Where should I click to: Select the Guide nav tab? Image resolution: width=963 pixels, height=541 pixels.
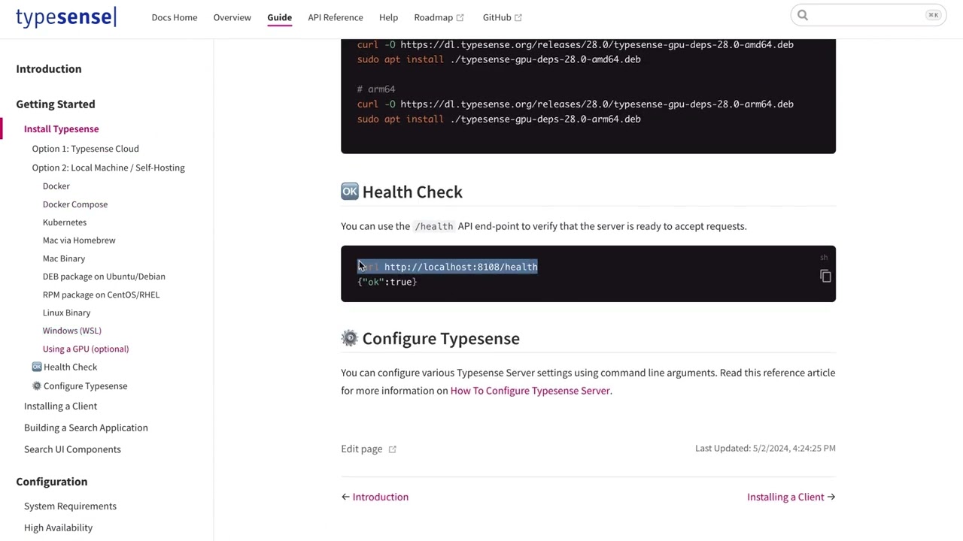click(x=279, y=17)
